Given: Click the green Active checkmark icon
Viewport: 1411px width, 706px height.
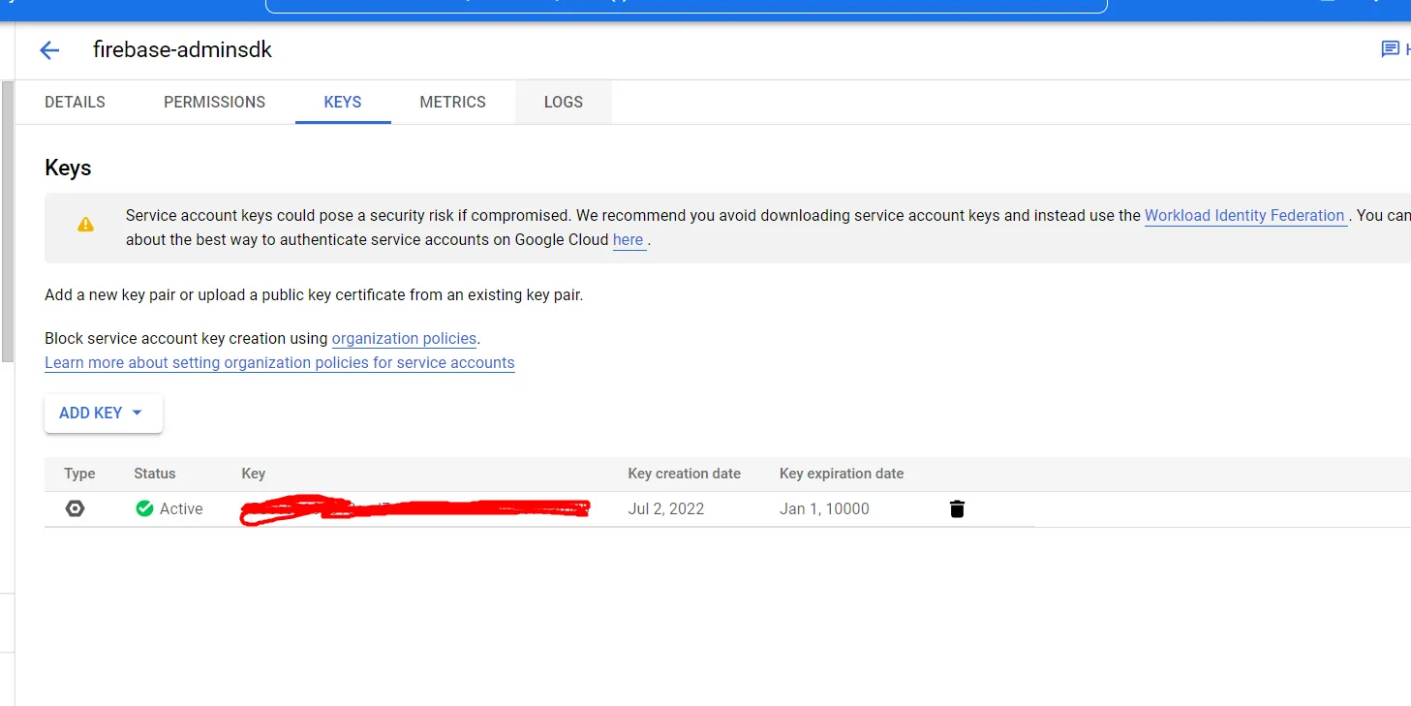Looking at the screenshot, I should pos(144,508).
